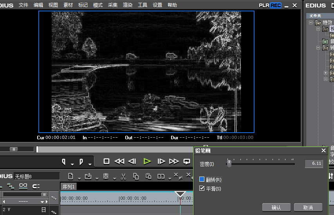Open the dropdown next to the new sequence icon
This screenshot has height=215, width=334.
[x=79, y=179]
